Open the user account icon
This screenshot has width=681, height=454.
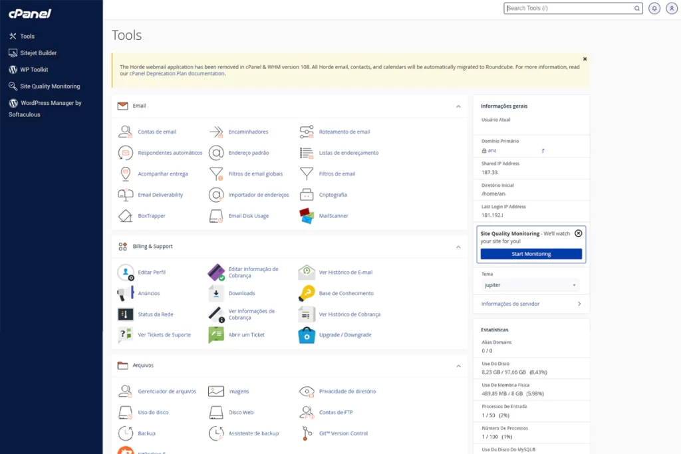coord(672,8)
